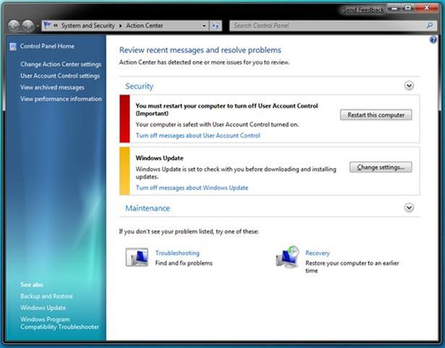Refresh the Action Center page
This screenshot has width=445, height=348.
tap(215, 26)
